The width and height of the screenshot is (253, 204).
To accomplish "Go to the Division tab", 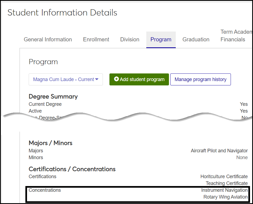I will point(130,39).
